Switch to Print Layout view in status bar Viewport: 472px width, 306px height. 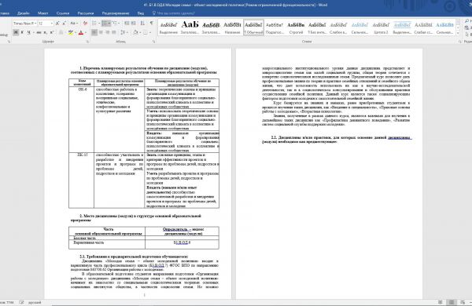point(452,302)
